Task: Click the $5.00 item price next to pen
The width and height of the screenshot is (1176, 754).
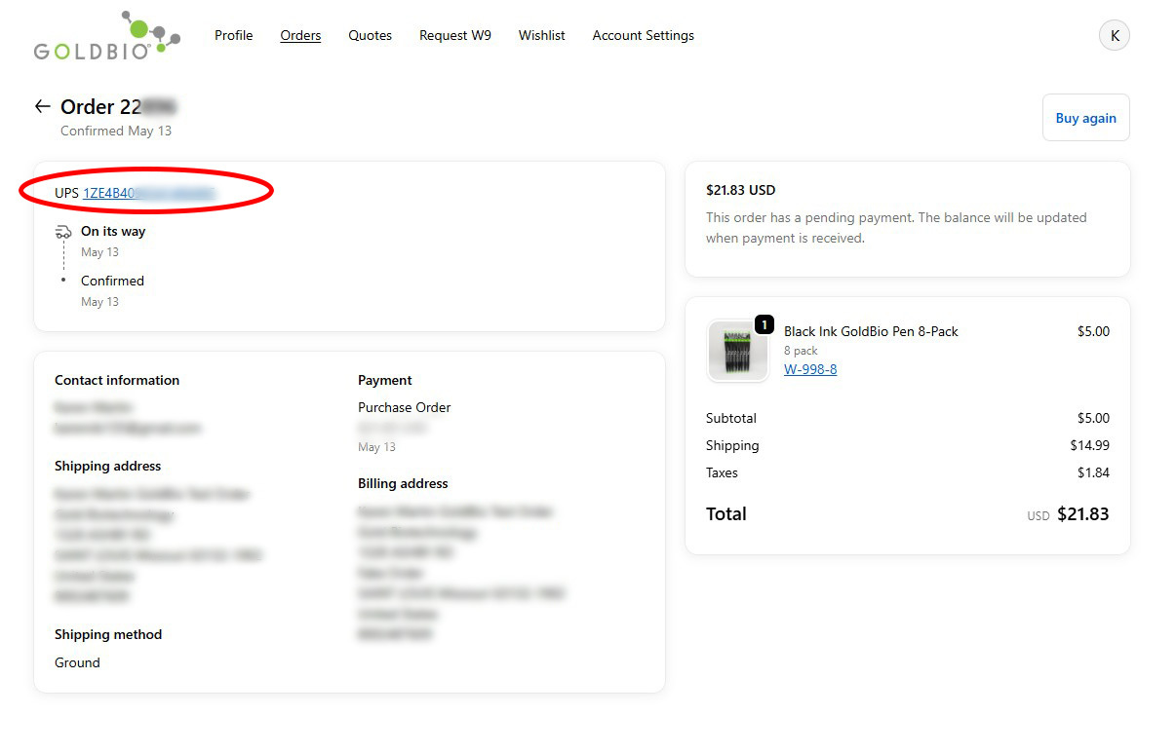Action: 1093,331
